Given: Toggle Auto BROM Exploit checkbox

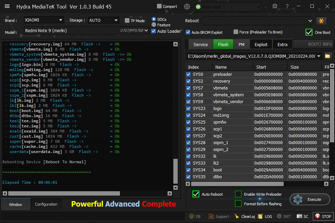Looking at the screenshot, I should [188, 32].
